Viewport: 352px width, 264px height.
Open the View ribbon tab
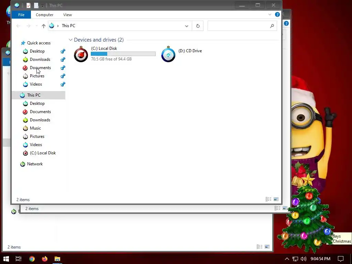[x=67, y=15]
